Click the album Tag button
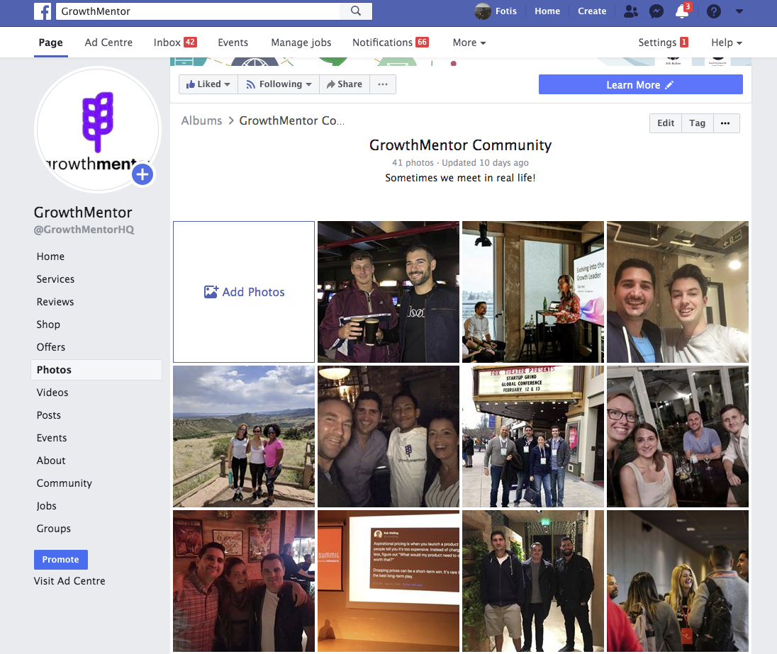The image size is (777, 654). pyautogui.click(x=697, y=123)
